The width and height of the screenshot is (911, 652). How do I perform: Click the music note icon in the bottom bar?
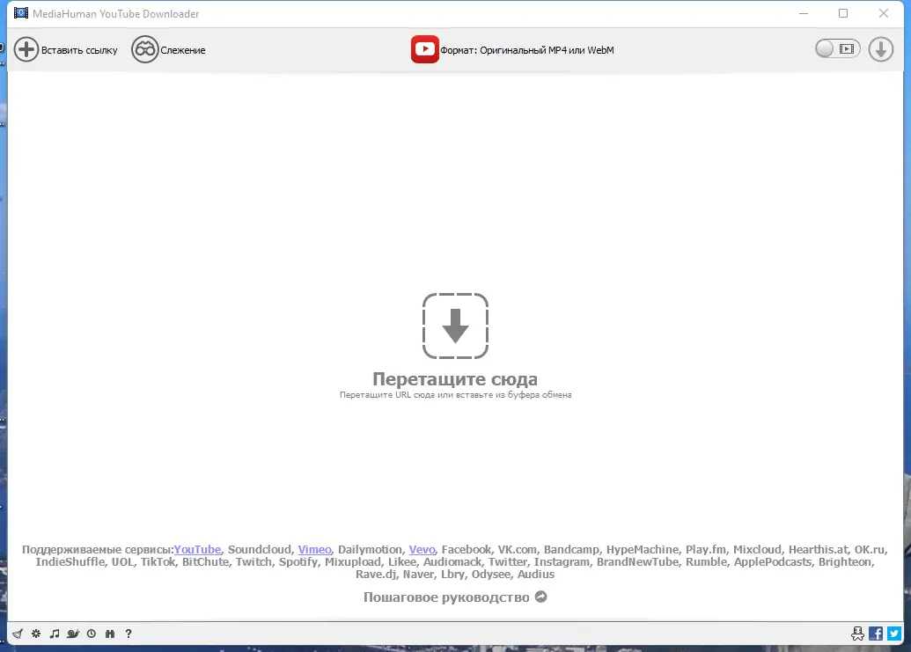[55, 634]
